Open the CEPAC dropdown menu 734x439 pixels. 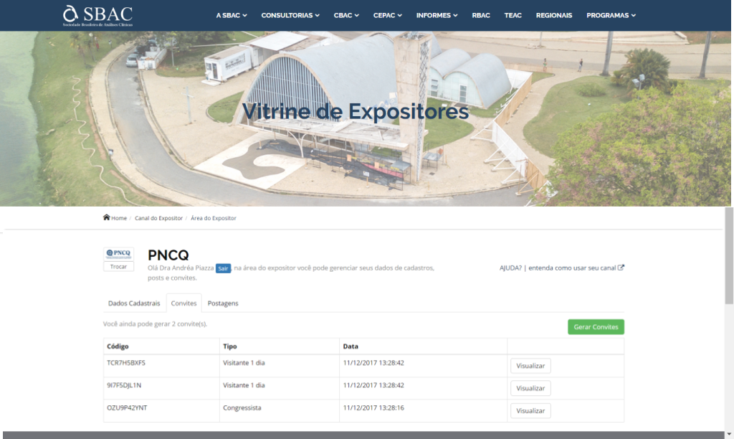click(x=388, y=15)
